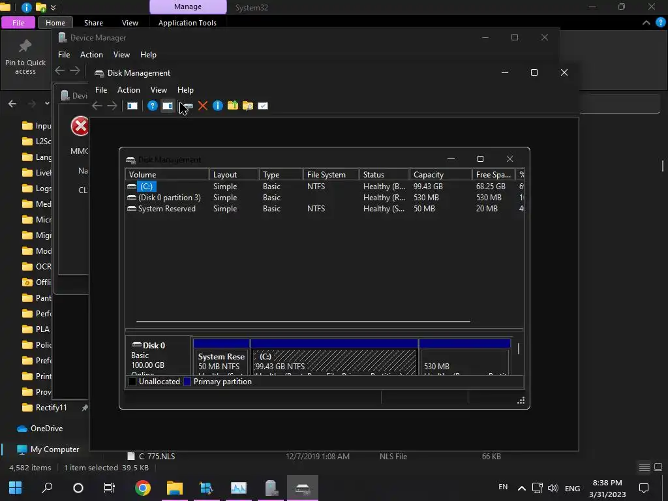This screenshot has height=501, width=668.
Task: Click the red X delete toolbar icon
Action: (x=203, y=106)
